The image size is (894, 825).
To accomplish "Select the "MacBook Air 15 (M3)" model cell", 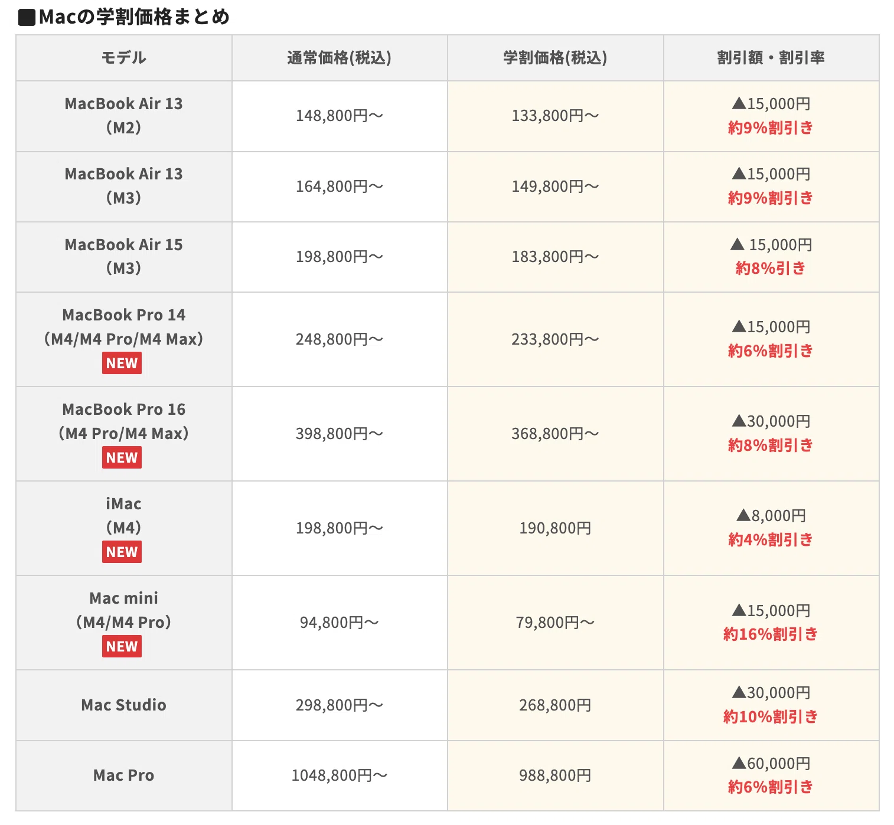I will [124, 256].
